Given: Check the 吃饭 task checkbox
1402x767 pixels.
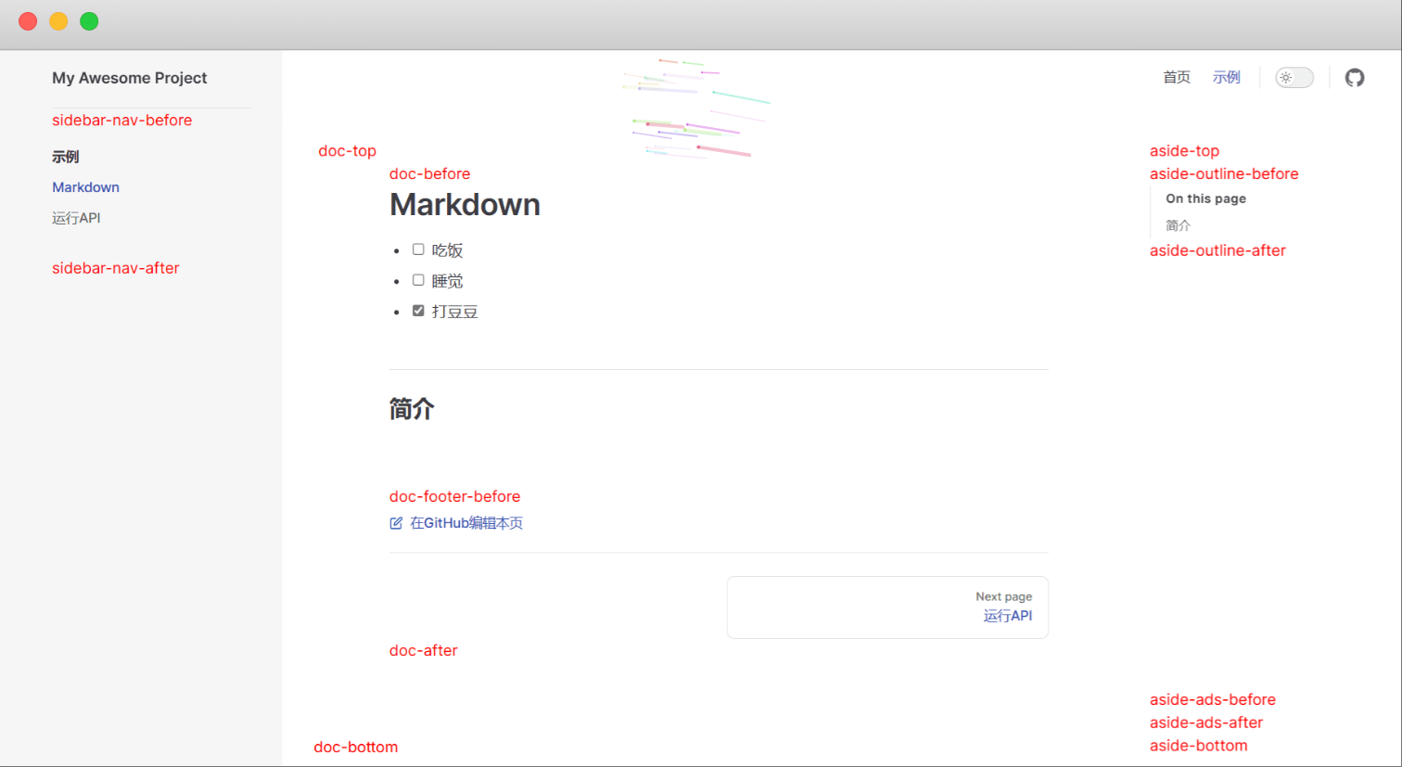Looking at the screenshot, I should [x=418, y=249].
